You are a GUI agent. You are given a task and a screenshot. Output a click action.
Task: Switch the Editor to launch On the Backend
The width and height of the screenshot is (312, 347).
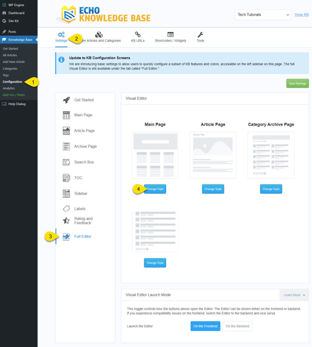(x=237, y=326)
